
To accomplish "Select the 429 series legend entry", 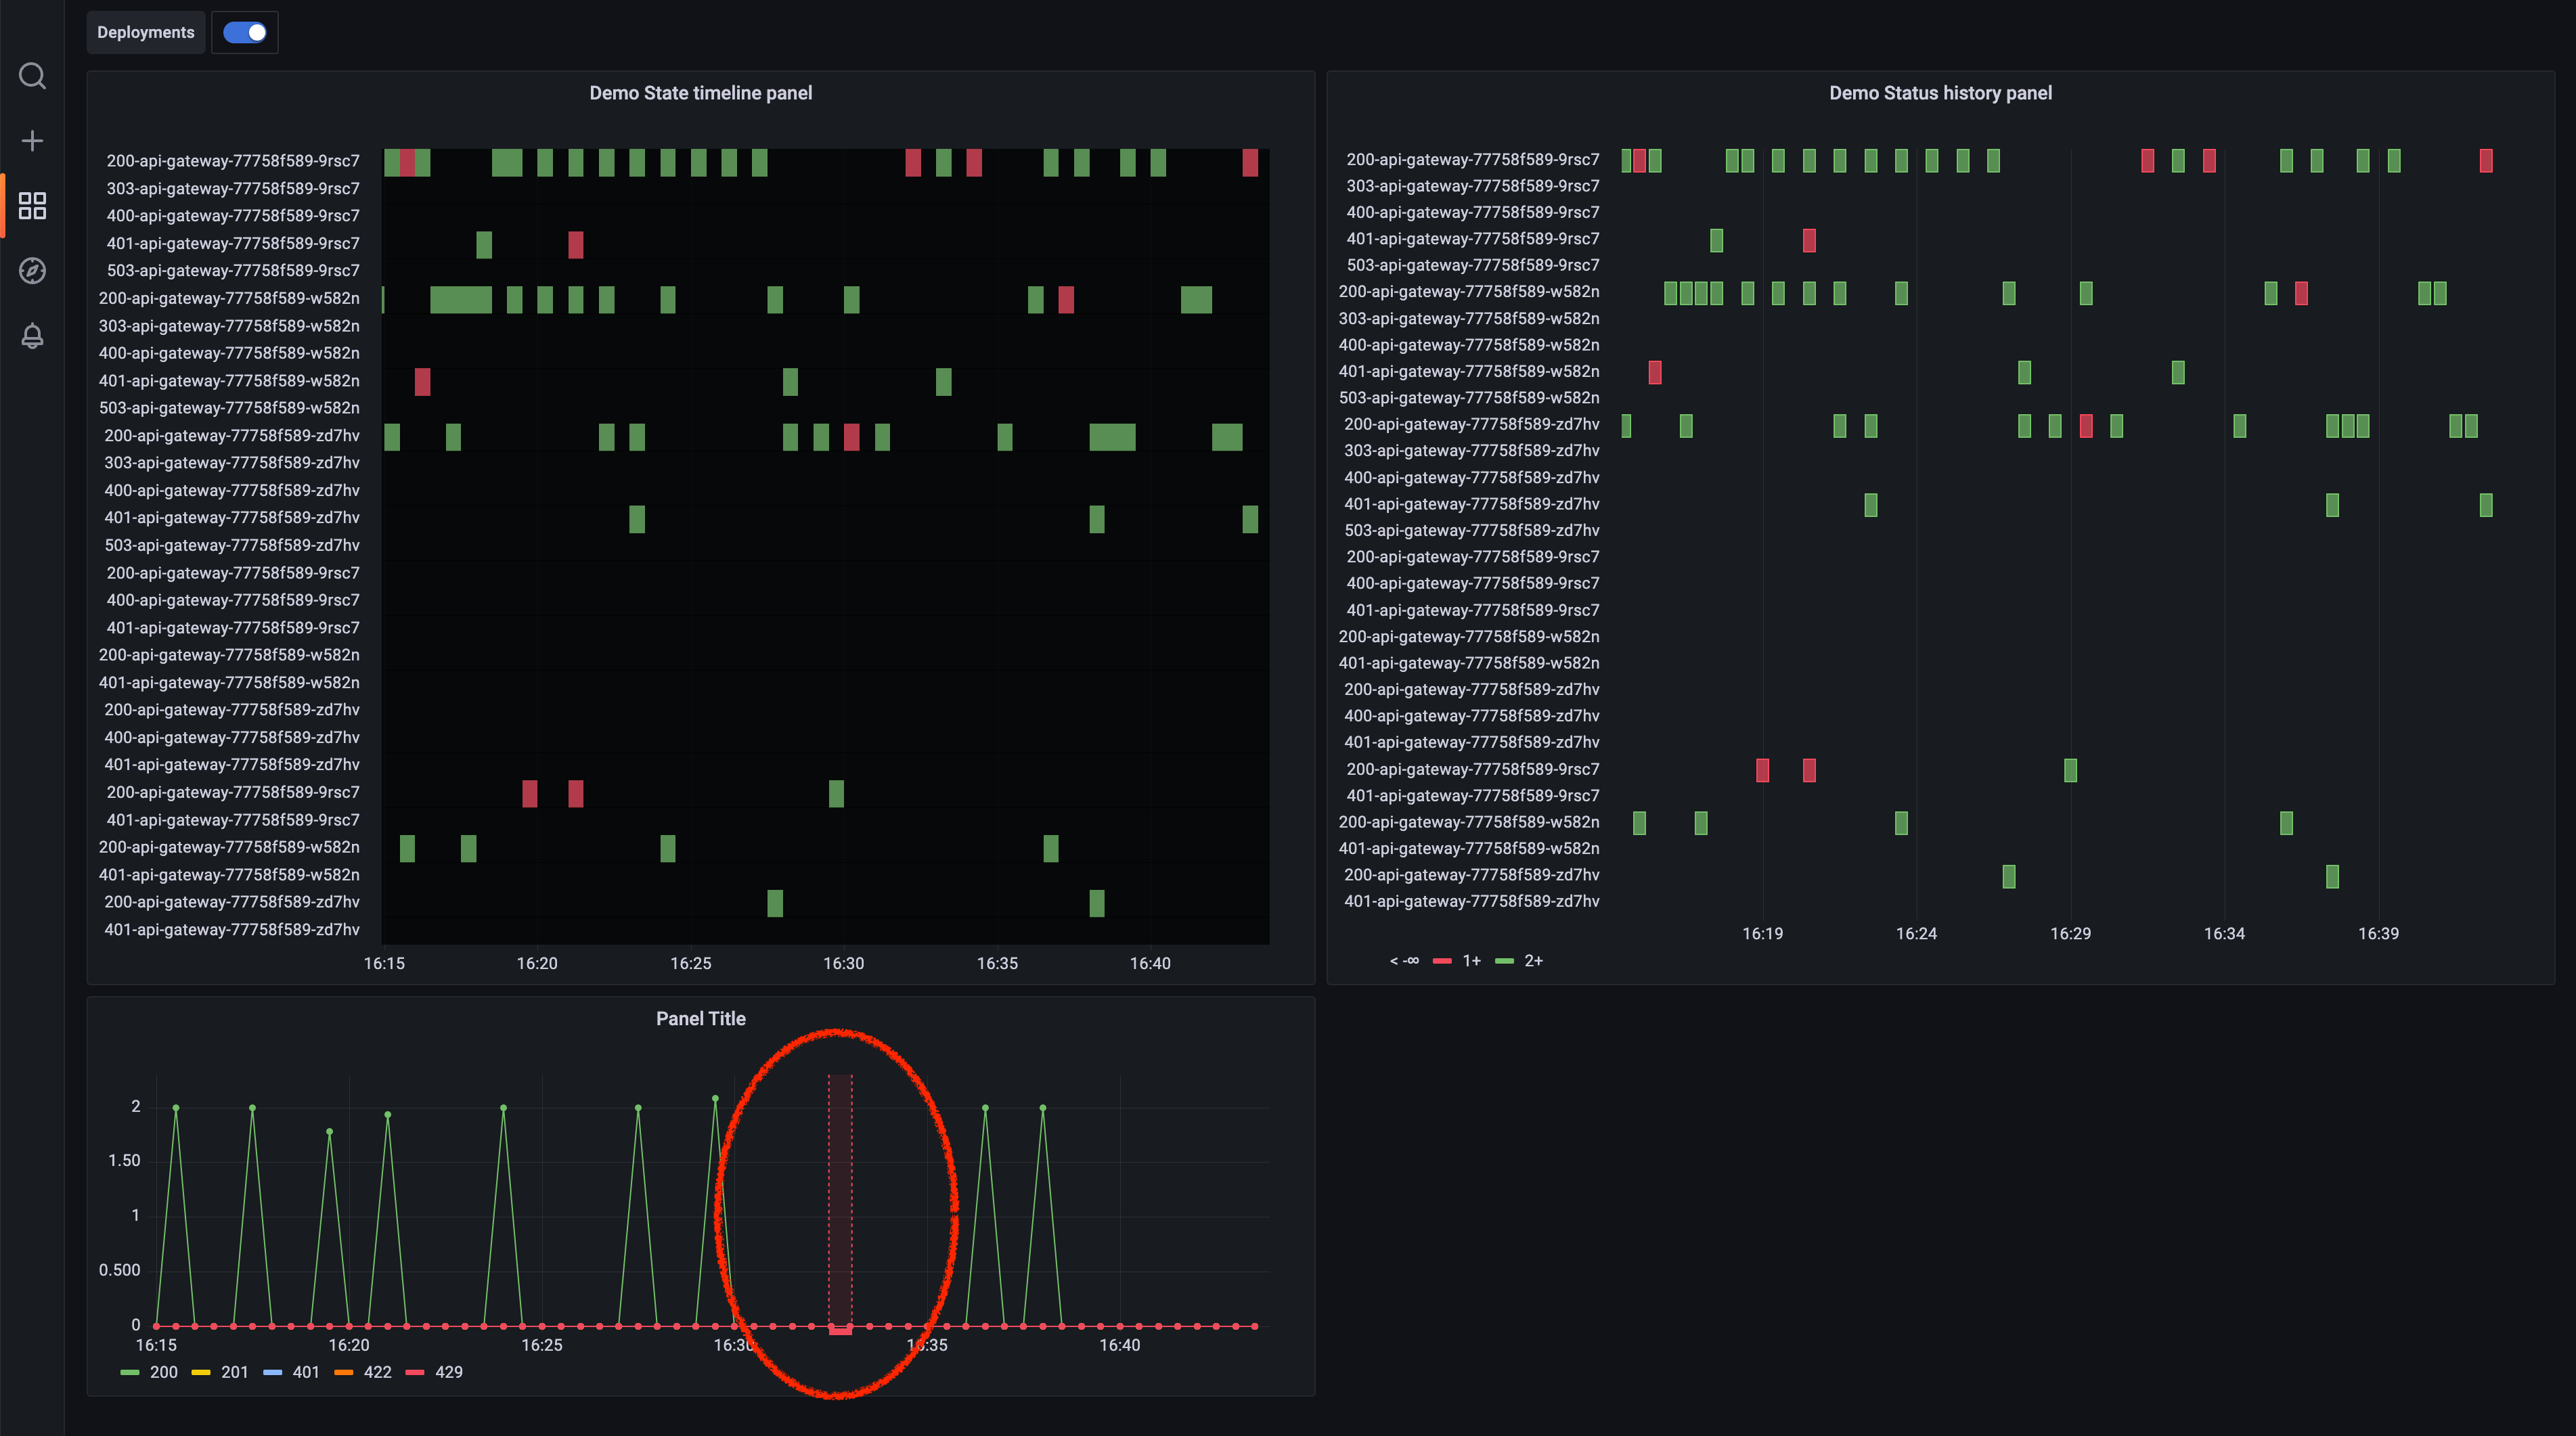I will point(448,1372).
